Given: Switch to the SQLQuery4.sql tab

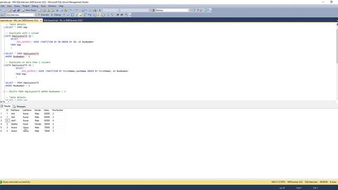Looking at the screenshot, I should click(x=63, y=20).
